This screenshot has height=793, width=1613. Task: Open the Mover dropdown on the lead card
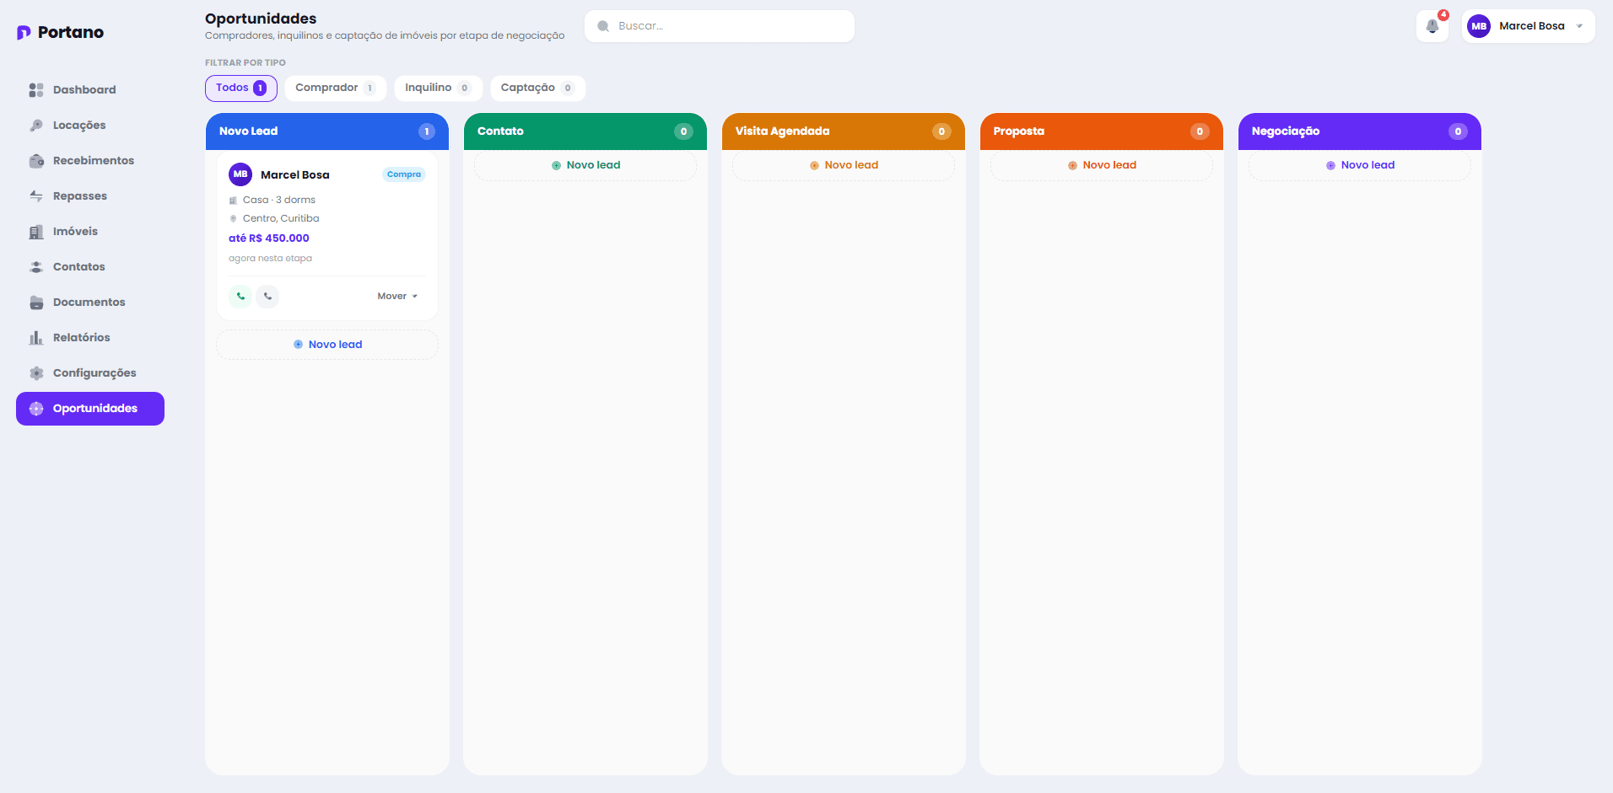[x=397, y=297]
